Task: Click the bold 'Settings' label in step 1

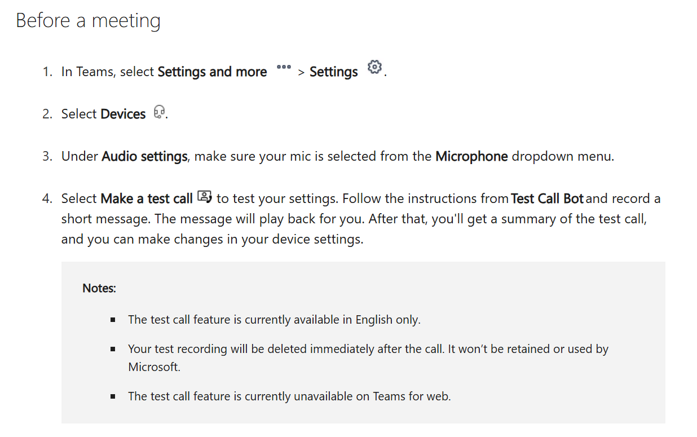Action: click(333, 72)
